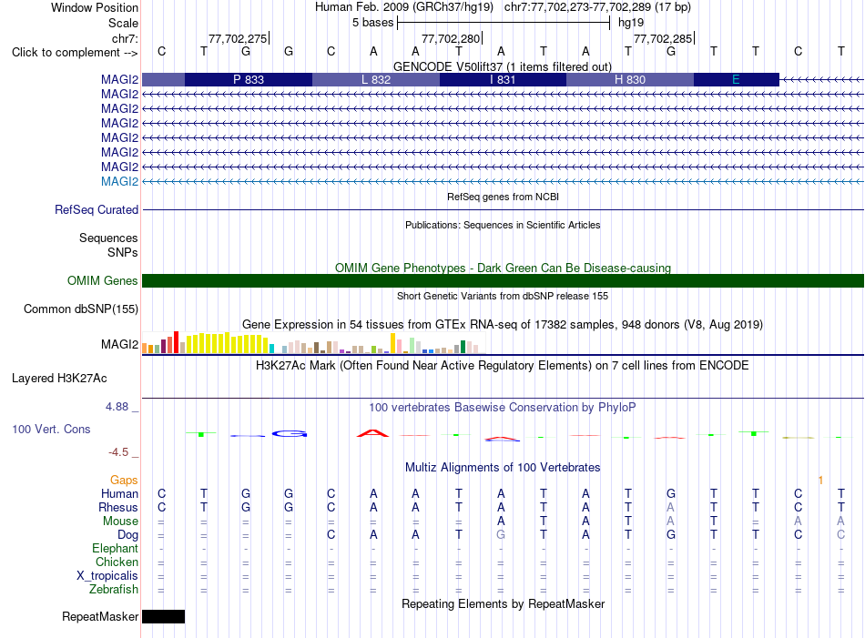The image size is (865, 638).
Task: Click the Elephant species label
Action: (115, 548)
